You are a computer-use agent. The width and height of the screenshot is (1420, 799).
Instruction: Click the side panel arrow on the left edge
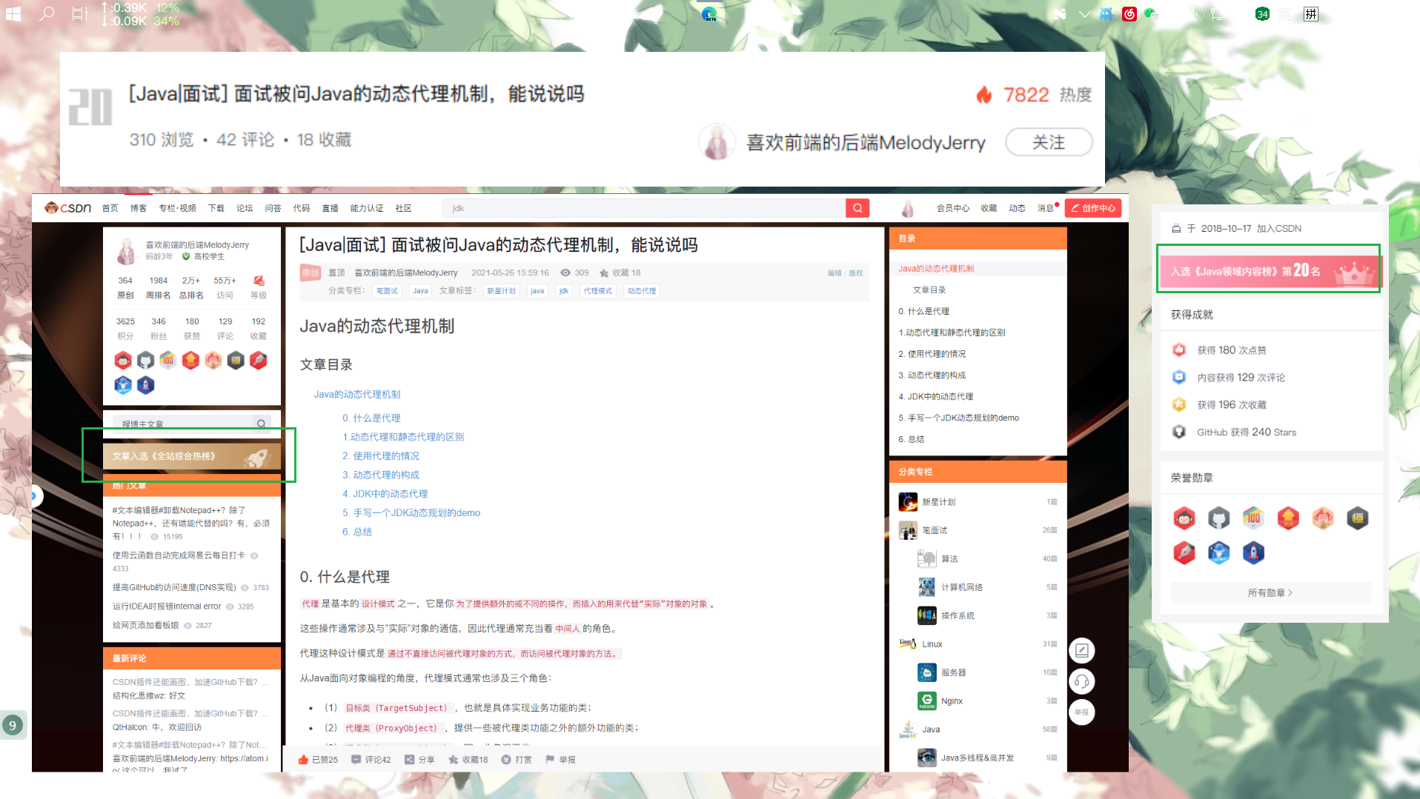34,496
